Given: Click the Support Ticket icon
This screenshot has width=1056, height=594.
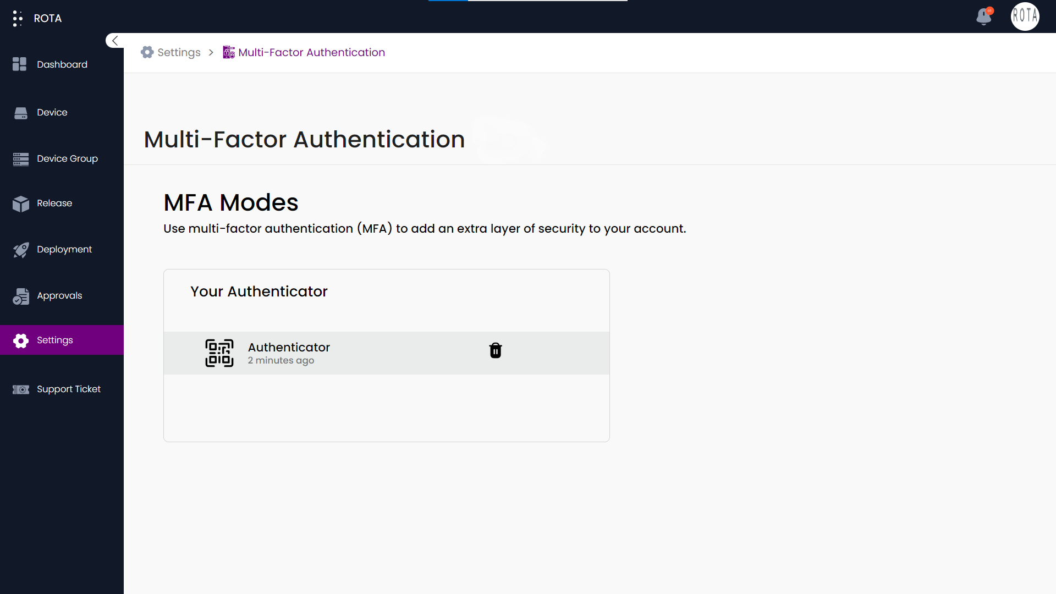Looking at the screenshot, I should pyautogui.click(x=21, y=389).
